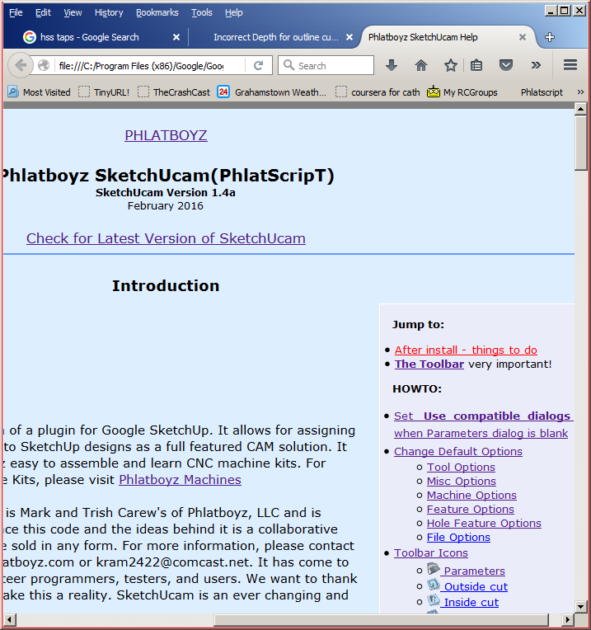This screenshot has width=591, height=630.
Task: Open the Most Visited bookmarks folder
Action: click(40, 92)
